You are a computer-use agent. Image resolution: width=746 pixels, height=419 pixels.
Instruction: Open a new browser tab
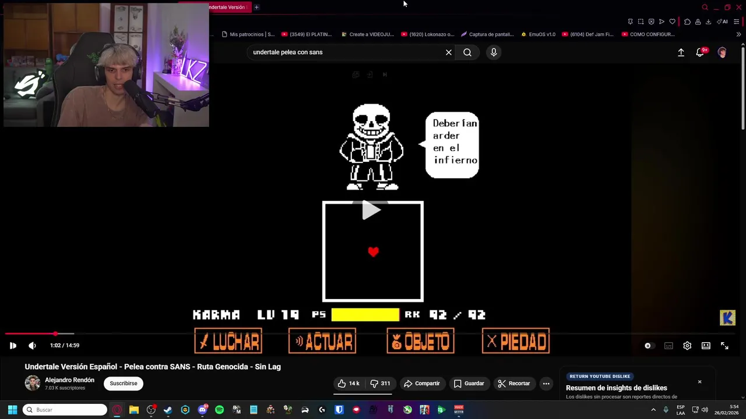tap(256, 7)
